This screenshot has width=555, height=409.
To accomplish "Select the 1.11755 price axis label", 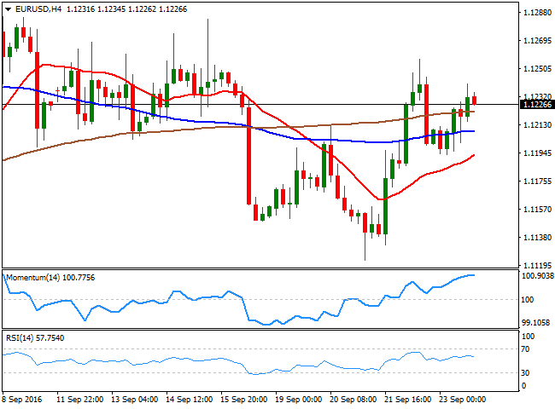I will click(x=537, y=181).
